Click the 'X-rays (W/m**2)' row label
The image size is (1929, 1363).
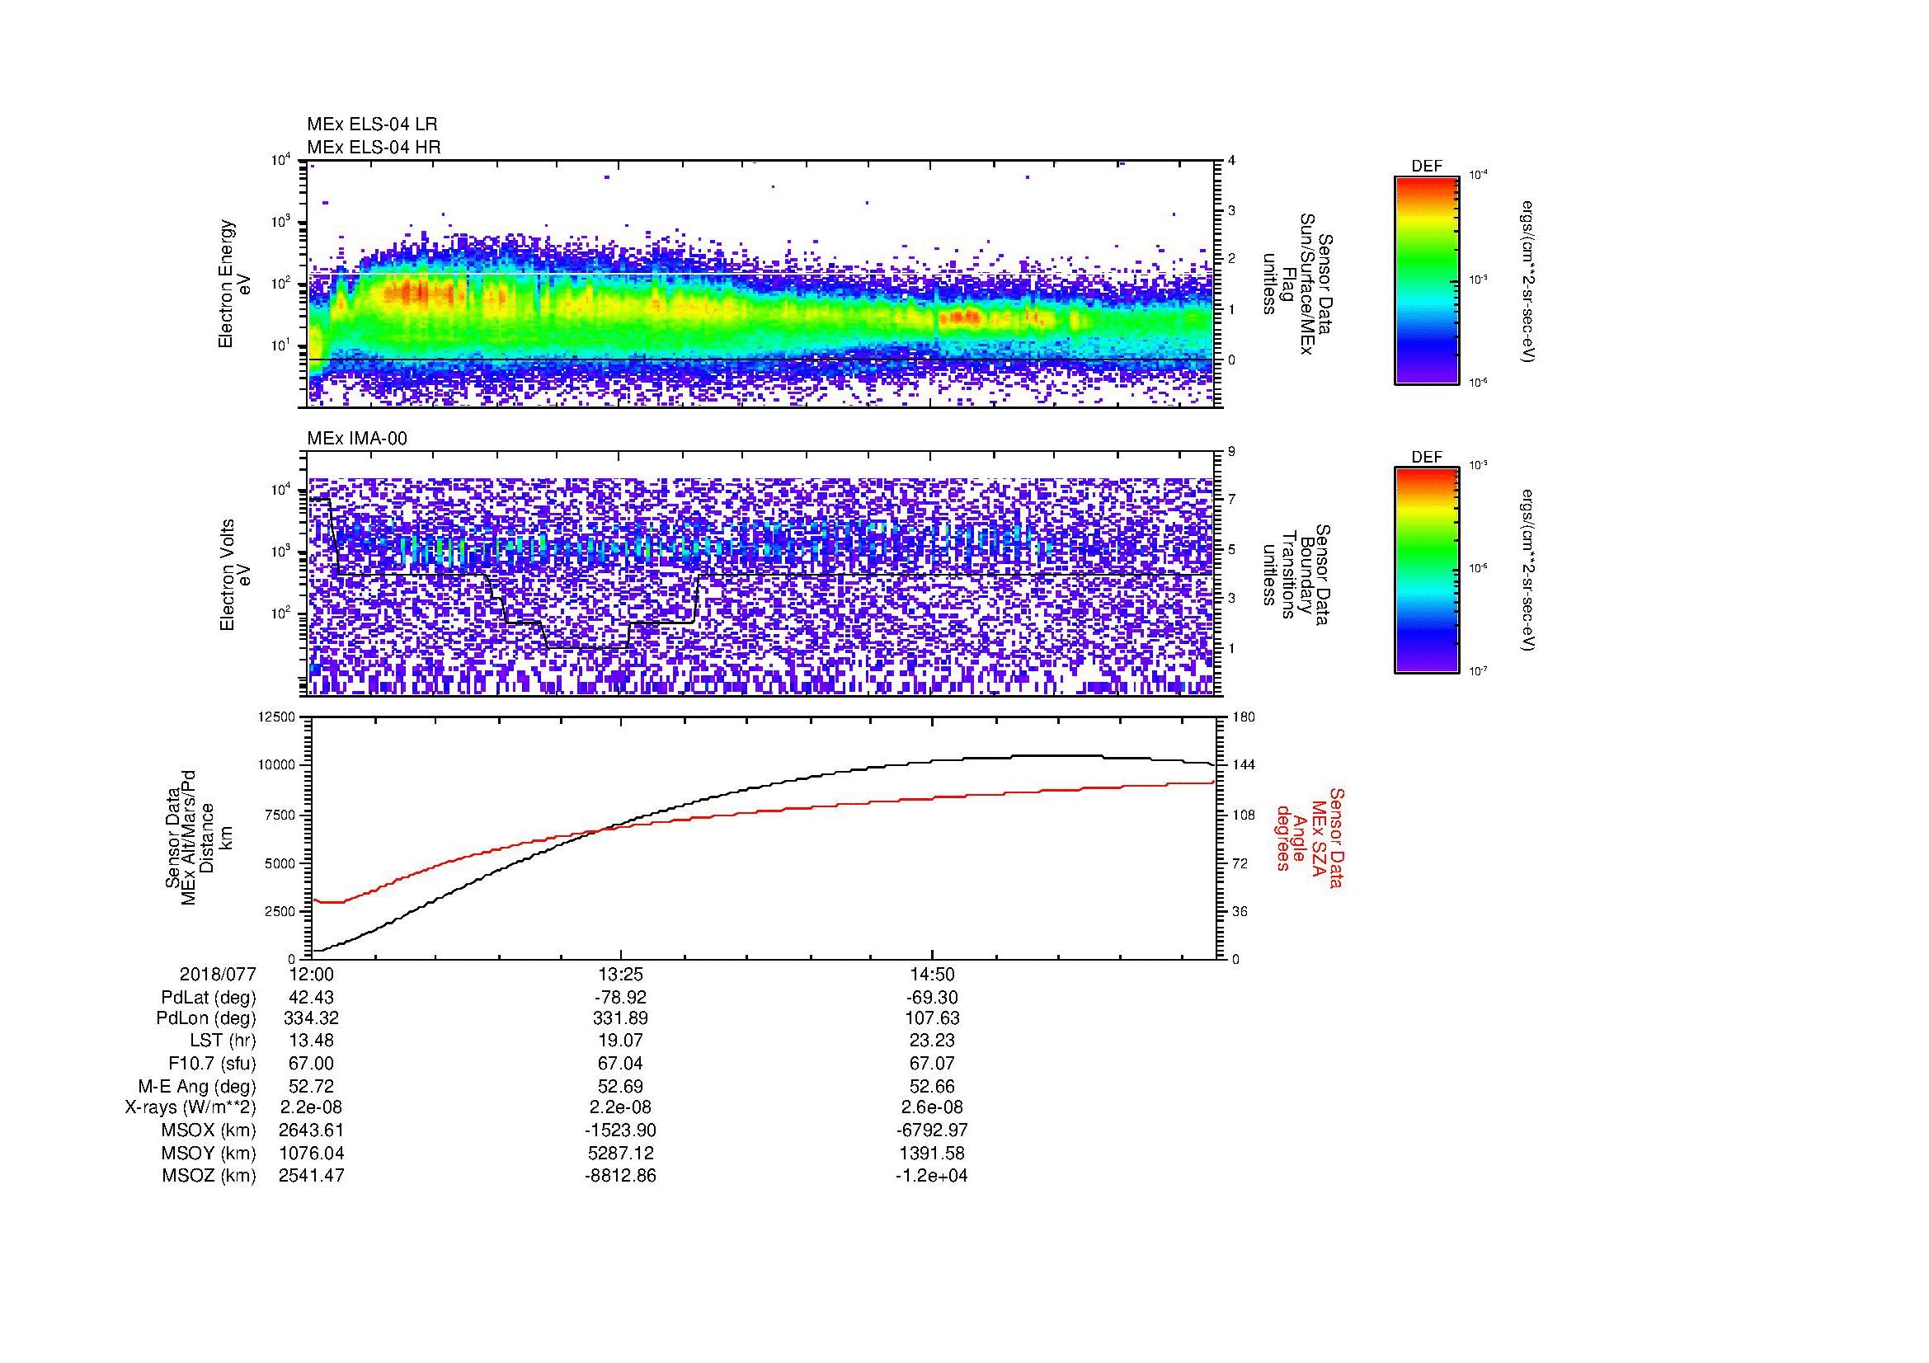point(191,1107)
